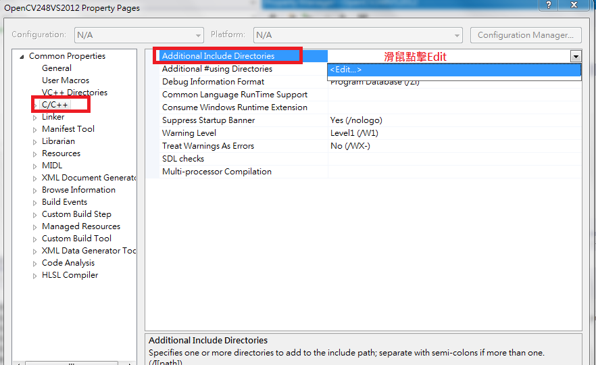Select Librarian in the tree
Image resolution: width=596 pixels, height=365 pixels.
58,141
